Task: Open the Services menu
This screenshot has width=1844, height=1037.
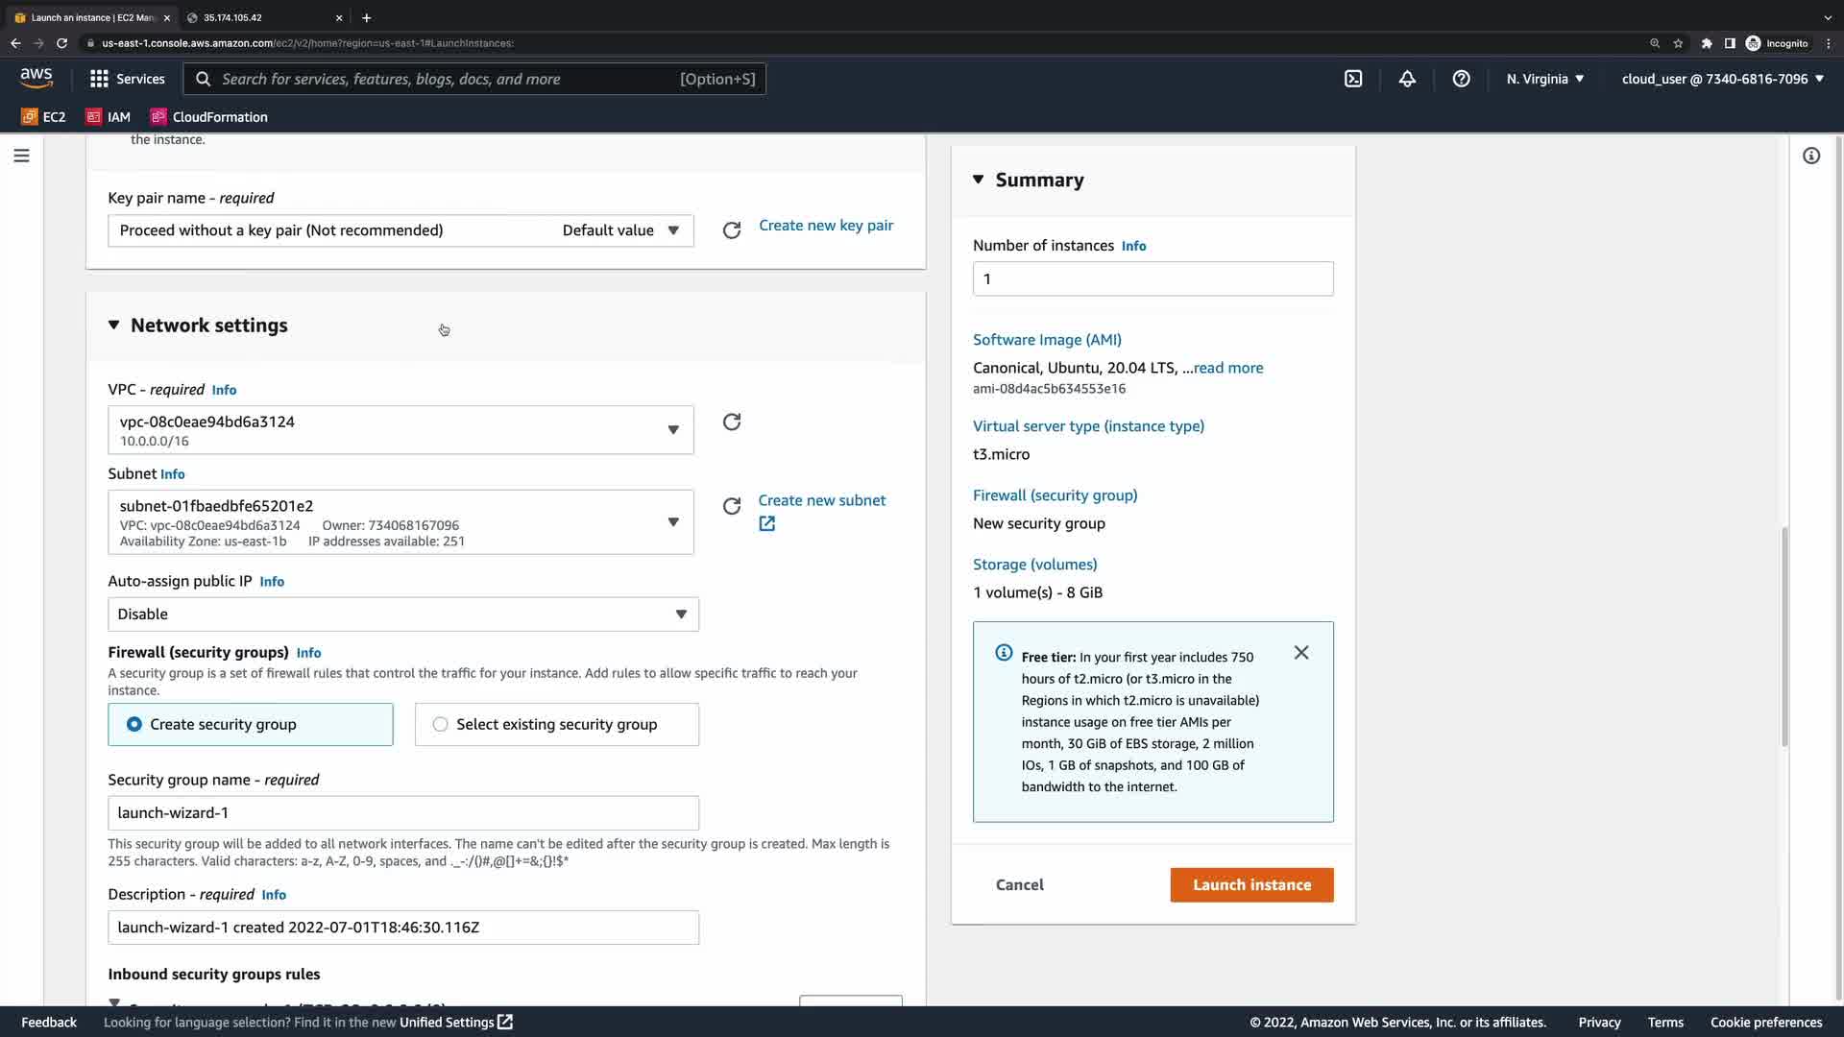Action: pos(127,79)
